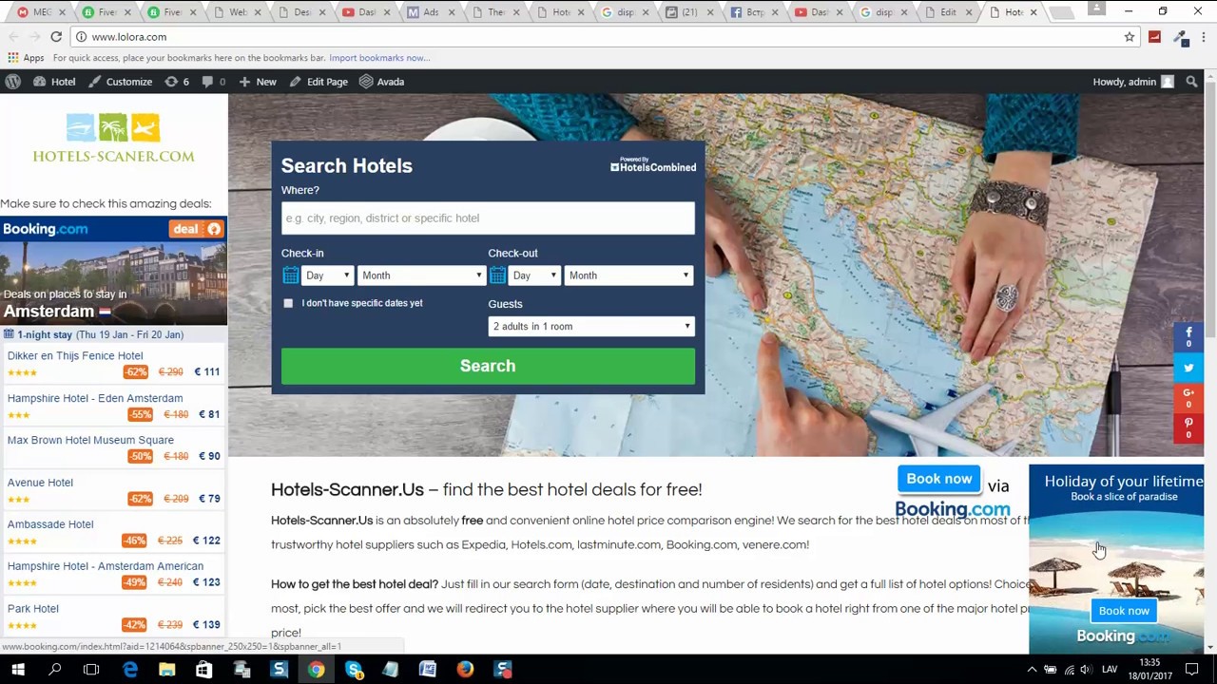Click the orange deal badge
The height and width of the screenshot is (684, 1217).
(x=196, y=229)
